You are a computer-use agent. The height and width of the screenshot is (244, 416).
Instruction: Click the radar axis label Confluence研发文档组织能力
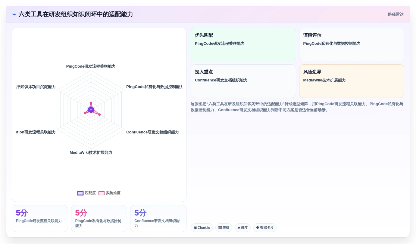[x=152, y=132]
